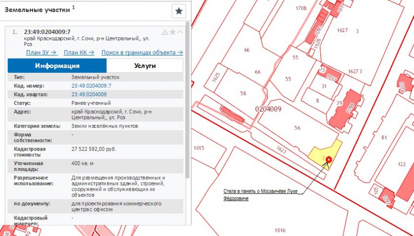Click the red location marker on the map

[328, 159]
